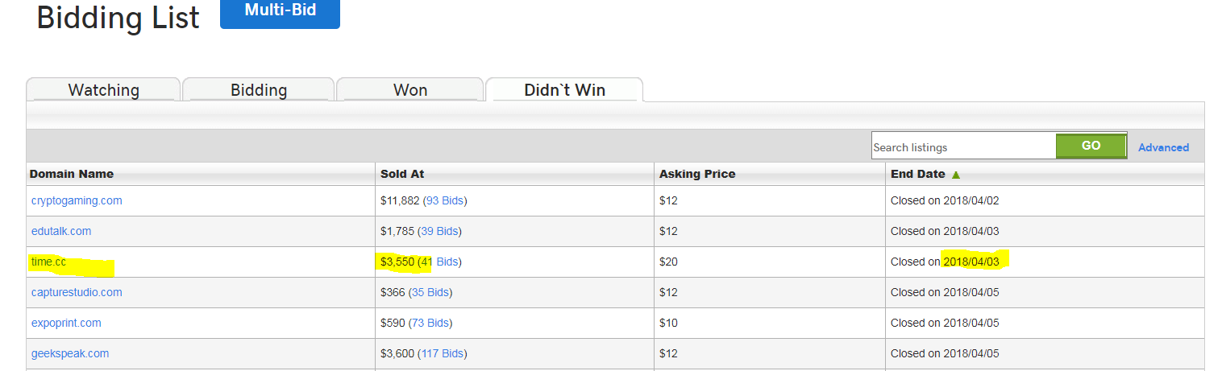Open the Advanced search link
This screenshot has width=1222, height=371.
coord(1163,147)
